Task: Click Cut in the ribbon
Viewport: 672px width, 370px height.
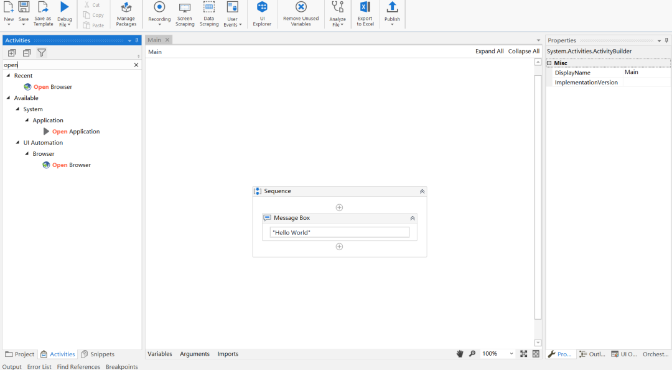Action: (92, 5)
